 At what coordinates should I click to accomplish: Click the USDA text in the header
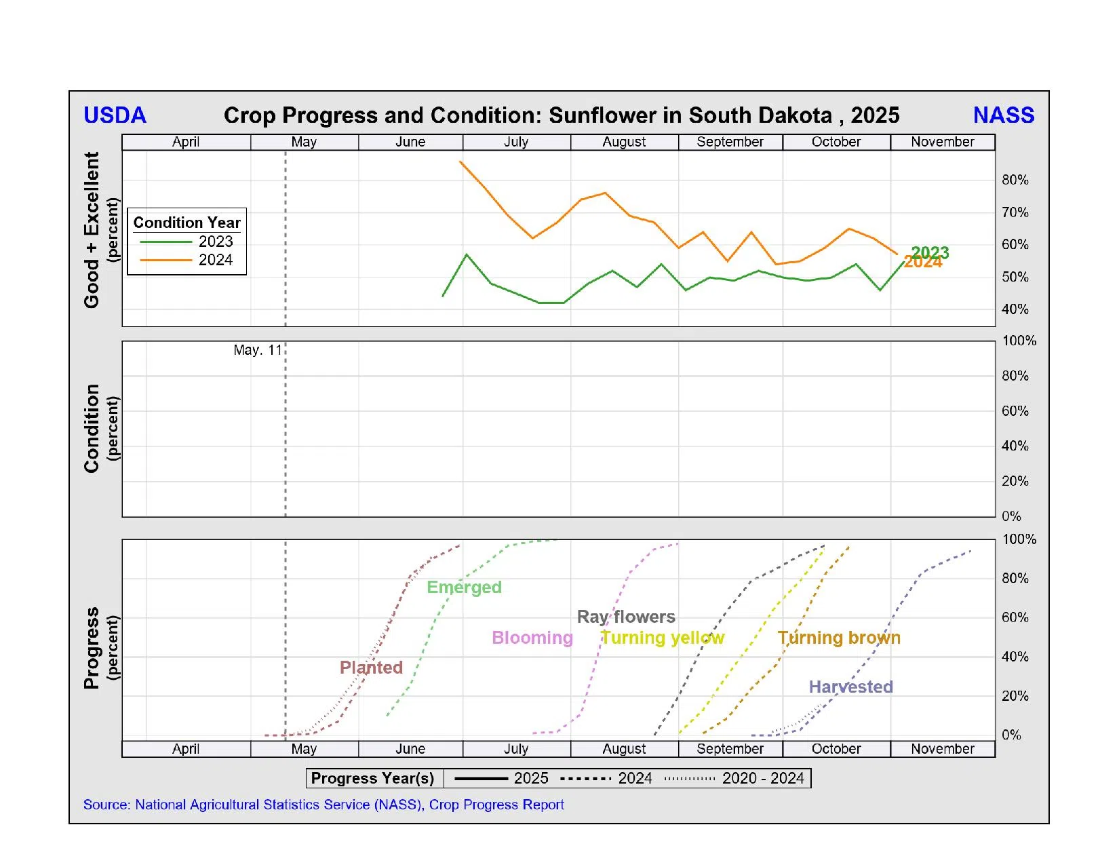point(115,115)
